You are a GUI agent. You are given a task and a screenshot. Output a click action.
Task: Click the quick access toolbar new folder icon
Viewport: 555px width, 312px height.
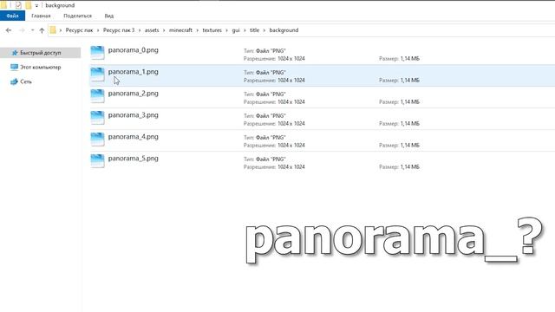pos(29,5)
